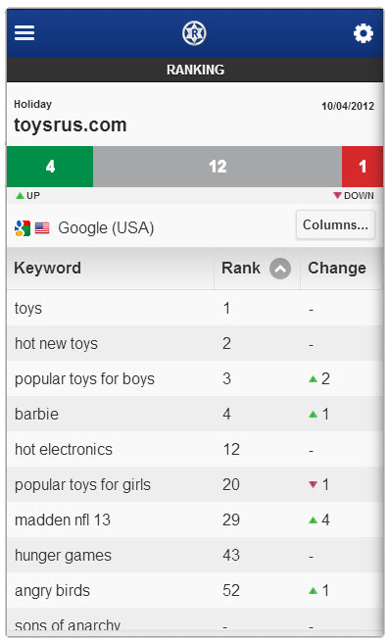Open the Google (USA) engine selector
Image resolution: width=389 pixels, height=643 pixels.
coord(106,228)
